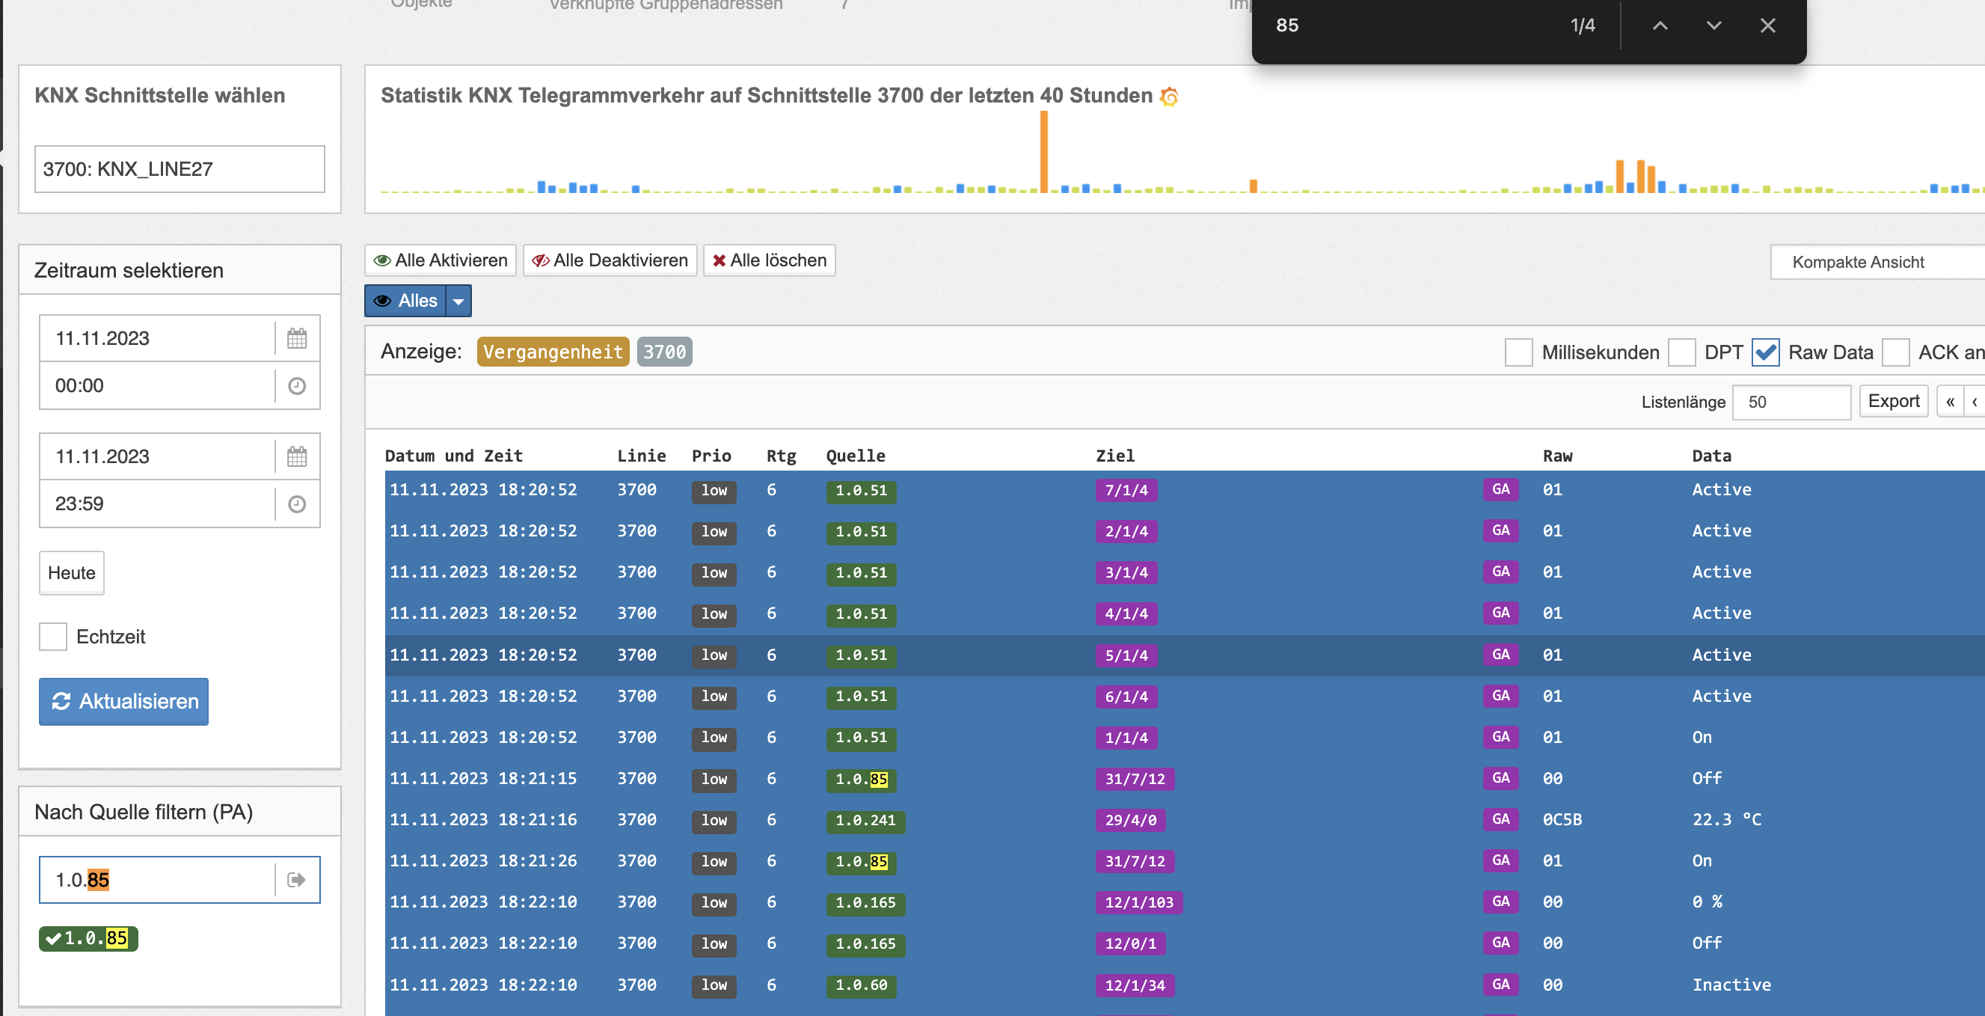Viewport: 1985px width, 1016px height.
Task: Jump to previous find match
Action: tap(1660, 25)
